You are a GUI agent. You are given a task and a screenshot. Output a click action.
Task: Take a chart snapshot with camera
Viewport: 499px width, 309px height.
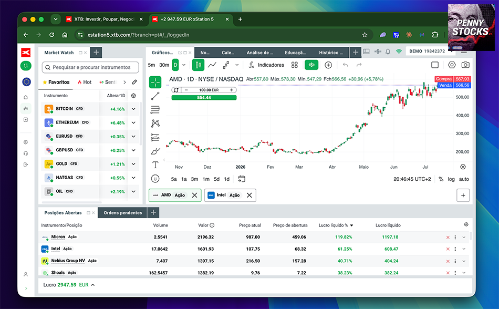coord(465,65)
